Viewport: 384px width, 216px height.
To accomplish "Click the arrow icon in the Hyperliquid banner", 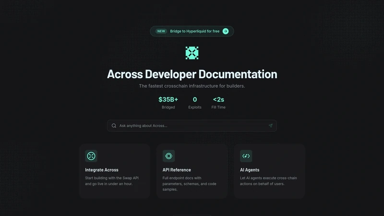I will pos(226,31).
